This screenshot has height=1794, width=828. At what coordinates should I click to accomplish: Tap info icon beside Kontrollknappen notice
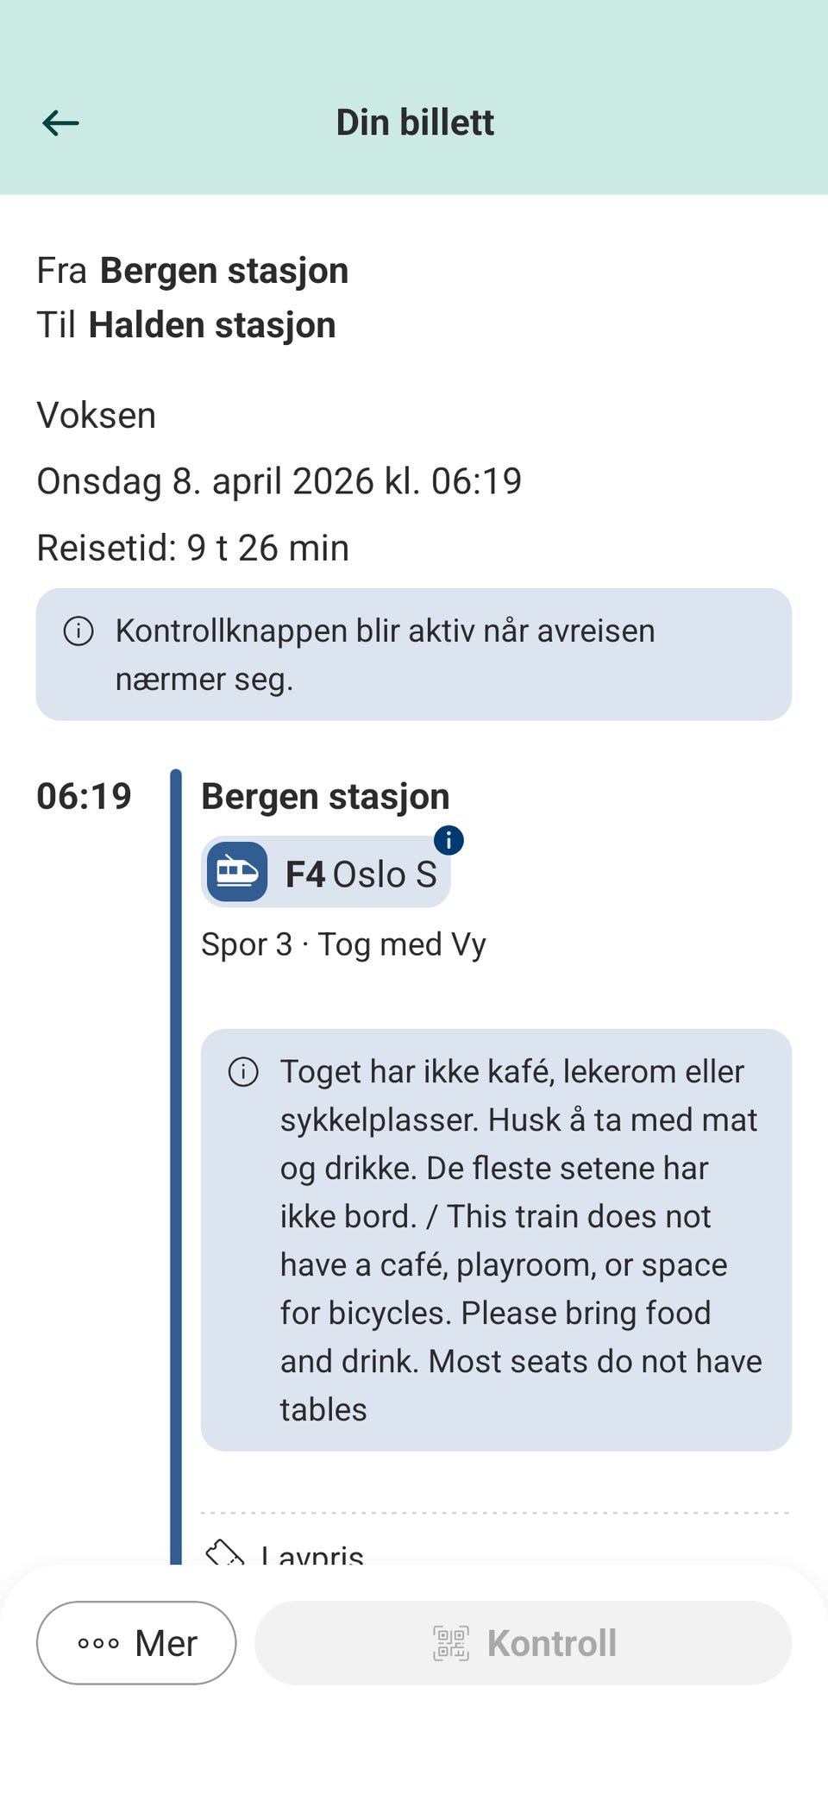pyautogui.click(x=78, y=631)
